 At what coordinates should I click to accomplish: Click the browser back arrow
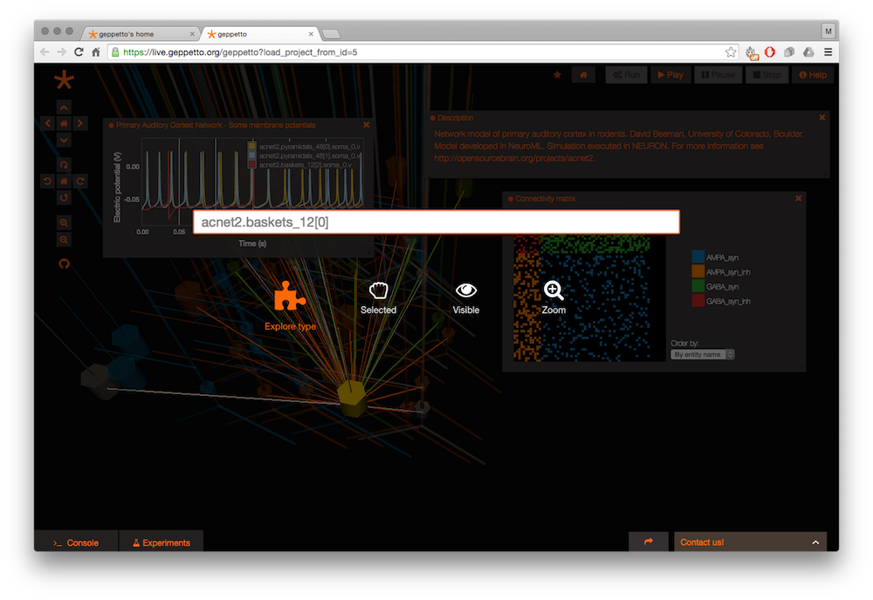coord(45,51)
